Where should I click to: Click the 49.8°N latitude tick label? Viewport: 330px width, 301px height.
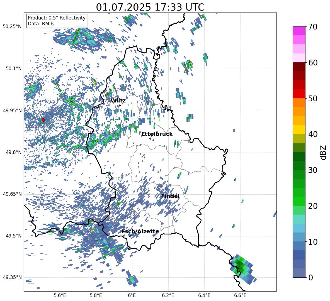(x=13, y=152)
